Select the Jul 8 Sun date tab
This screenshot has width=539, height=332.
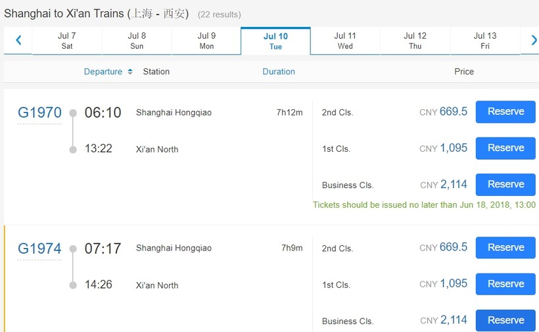point(137,41)
